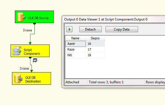Click the Name column header
Image resolution: width=165 pixels, height=105 pixels.
(x=75, y=38)
